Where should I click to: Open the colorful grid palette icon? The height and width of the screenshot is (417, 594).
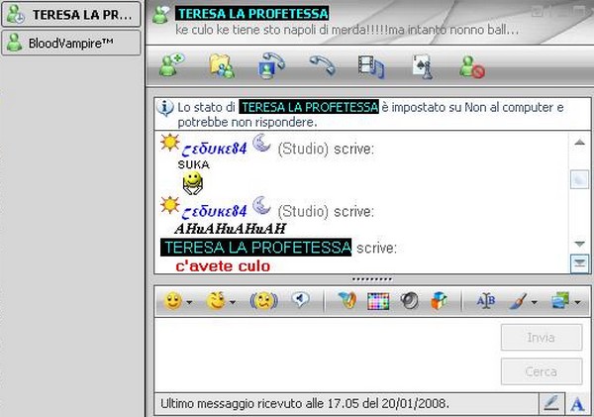tap(378, 301)
